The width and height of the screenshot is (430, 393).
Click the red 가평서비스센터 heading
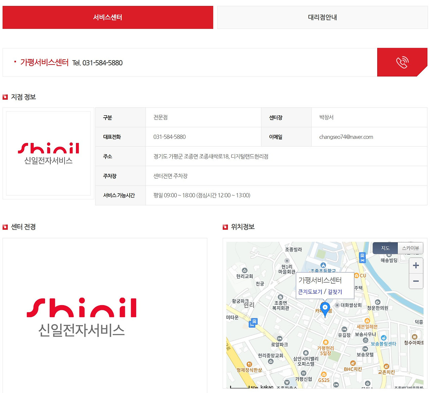pyautogui.click(x=44, y=63)
